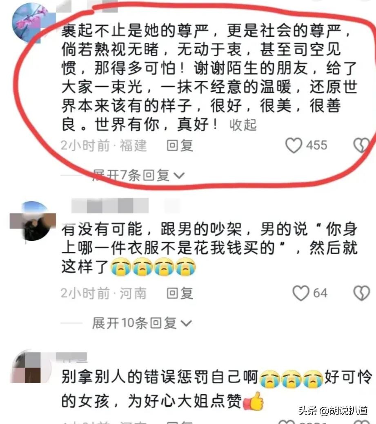The image size is (376, 424).
Task: Like the Henan comment with 64 likes
Action: pyautogui.click(x=301, y=293)
